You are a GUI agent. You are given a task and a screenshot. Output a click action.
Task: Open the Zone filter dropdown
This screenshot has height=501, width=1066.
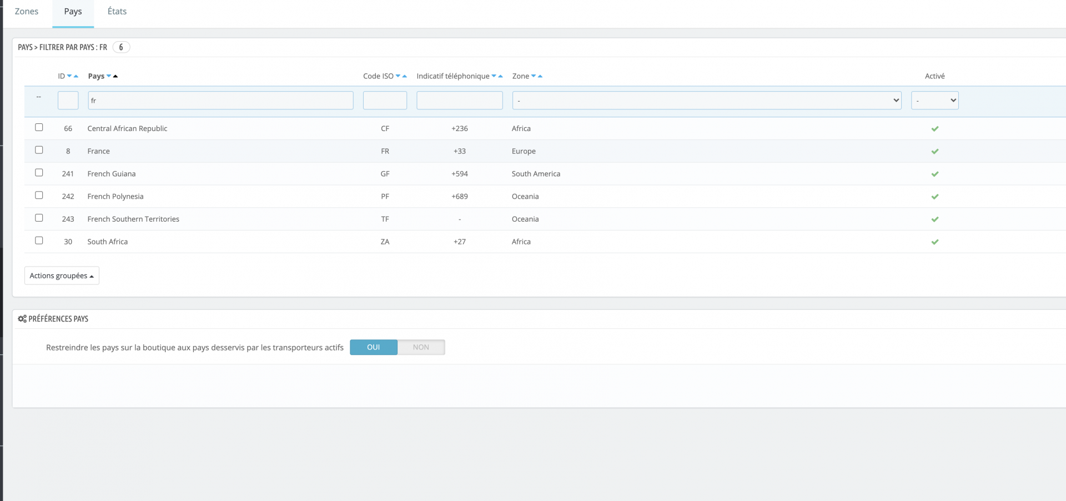tap(707, 101)
